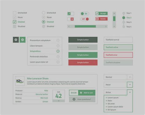Select the Voluptatibus menu entry
145x115 pixels.
click(45, 51)
